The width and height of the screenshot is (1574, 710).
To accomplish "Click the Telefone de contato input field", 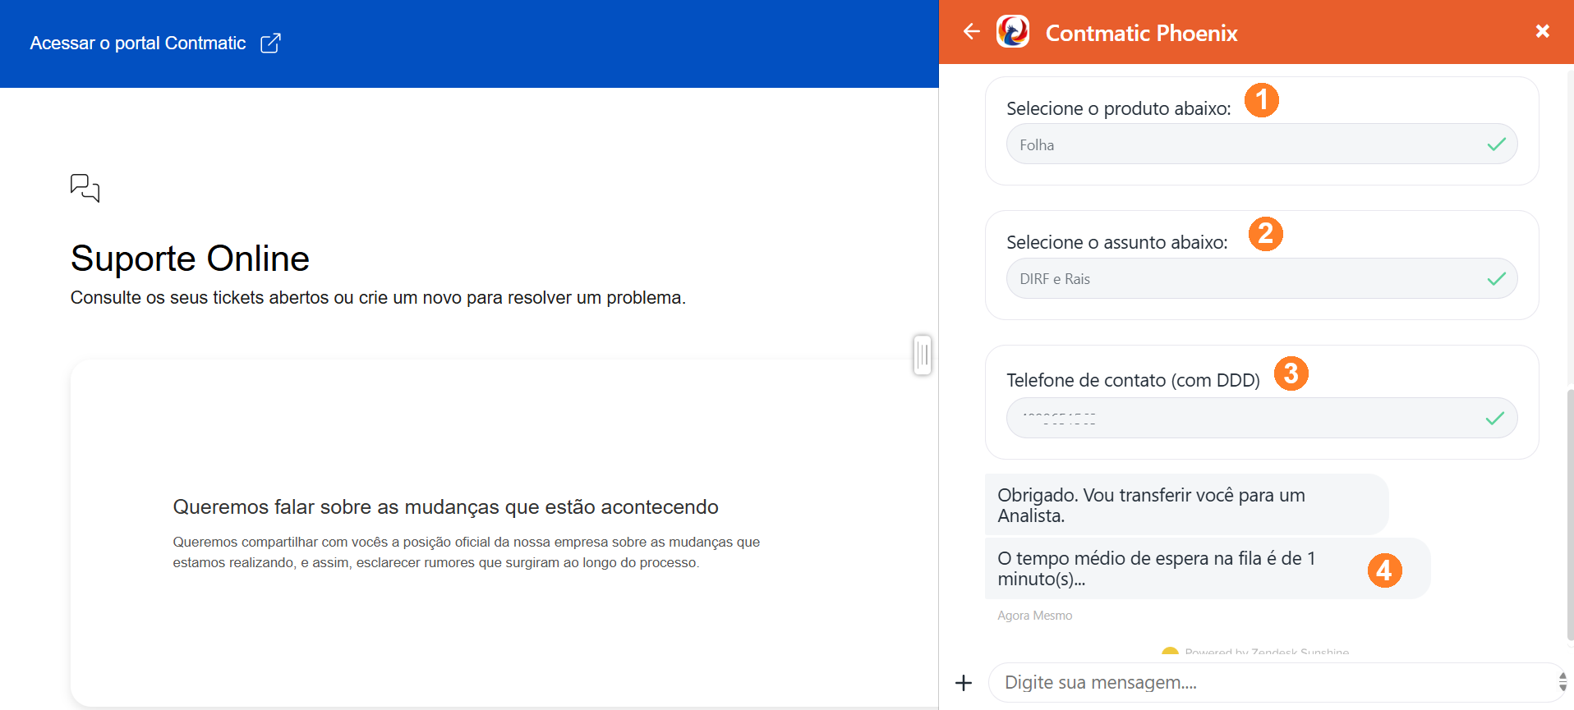I will [1261, 418].
